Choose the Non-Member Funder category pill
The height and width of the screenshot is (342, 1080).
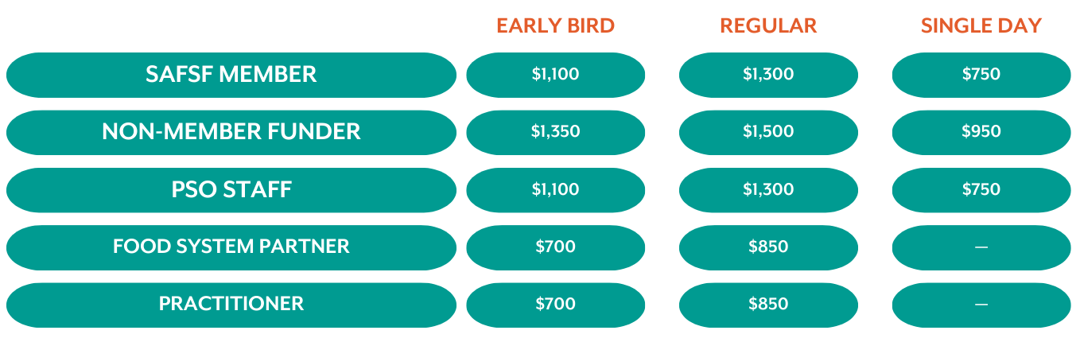click(231, 132)
